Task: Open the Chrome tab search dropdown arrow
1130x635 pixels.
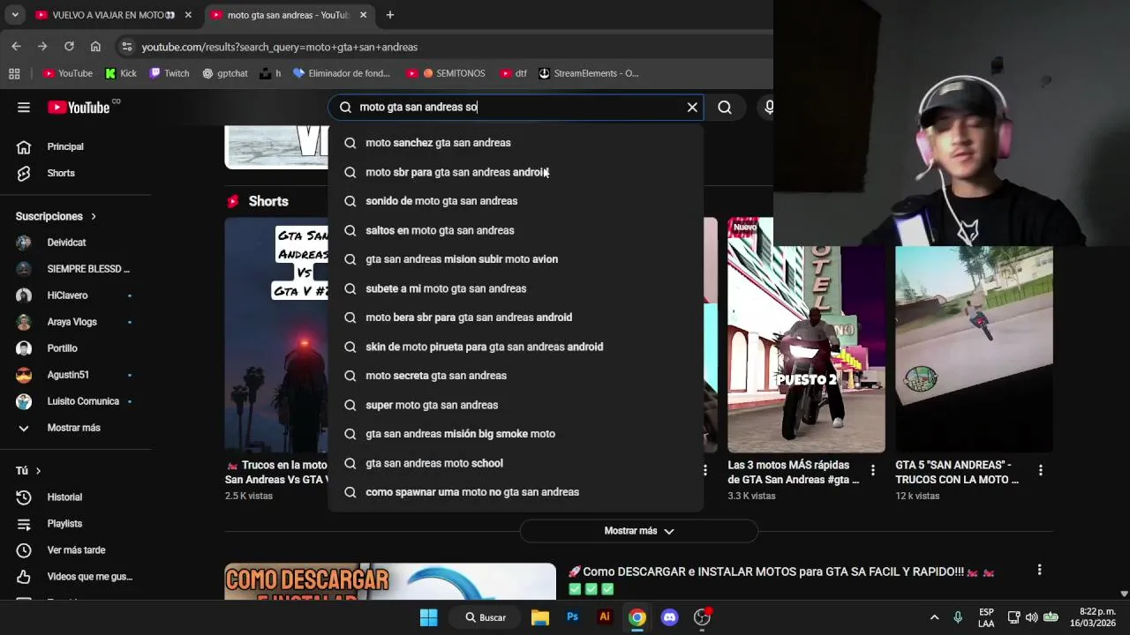Action: click(x=15, y=15)
